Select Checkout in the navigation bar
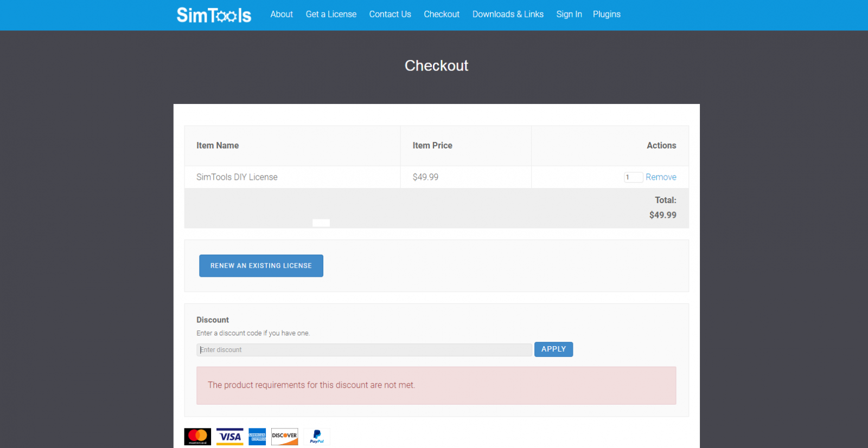868x448 pixels. pos(442,14)
